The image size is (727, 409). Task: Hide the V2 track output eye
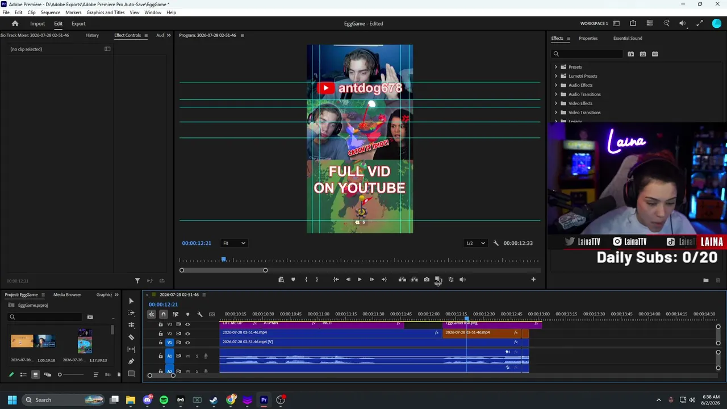pos(187,333)
